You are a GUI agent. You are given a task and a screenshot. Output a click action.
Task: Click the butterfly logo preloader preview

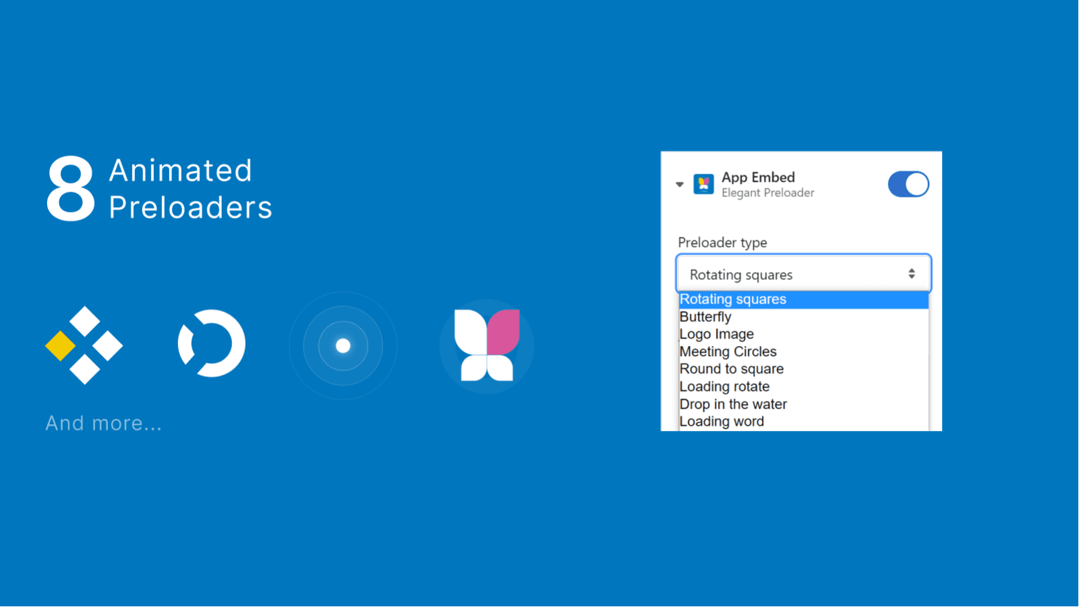(486, 345)
